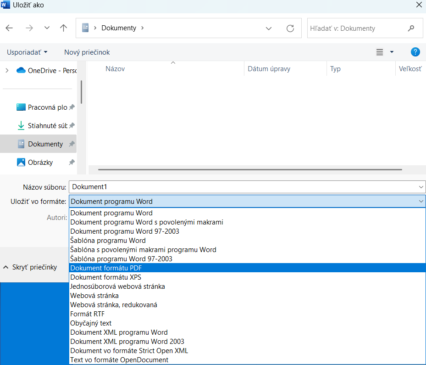The width and height of the screenshot is (426, 365).
Task: Open the Usporiadať menu
Action: pos(27,52)
